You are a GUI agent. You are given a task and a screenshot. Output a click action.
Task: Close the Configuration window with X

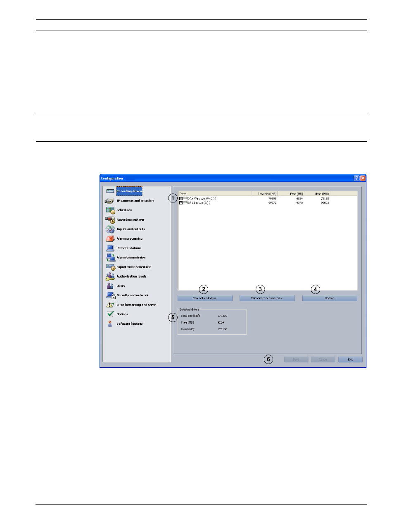tap(363, 178)
